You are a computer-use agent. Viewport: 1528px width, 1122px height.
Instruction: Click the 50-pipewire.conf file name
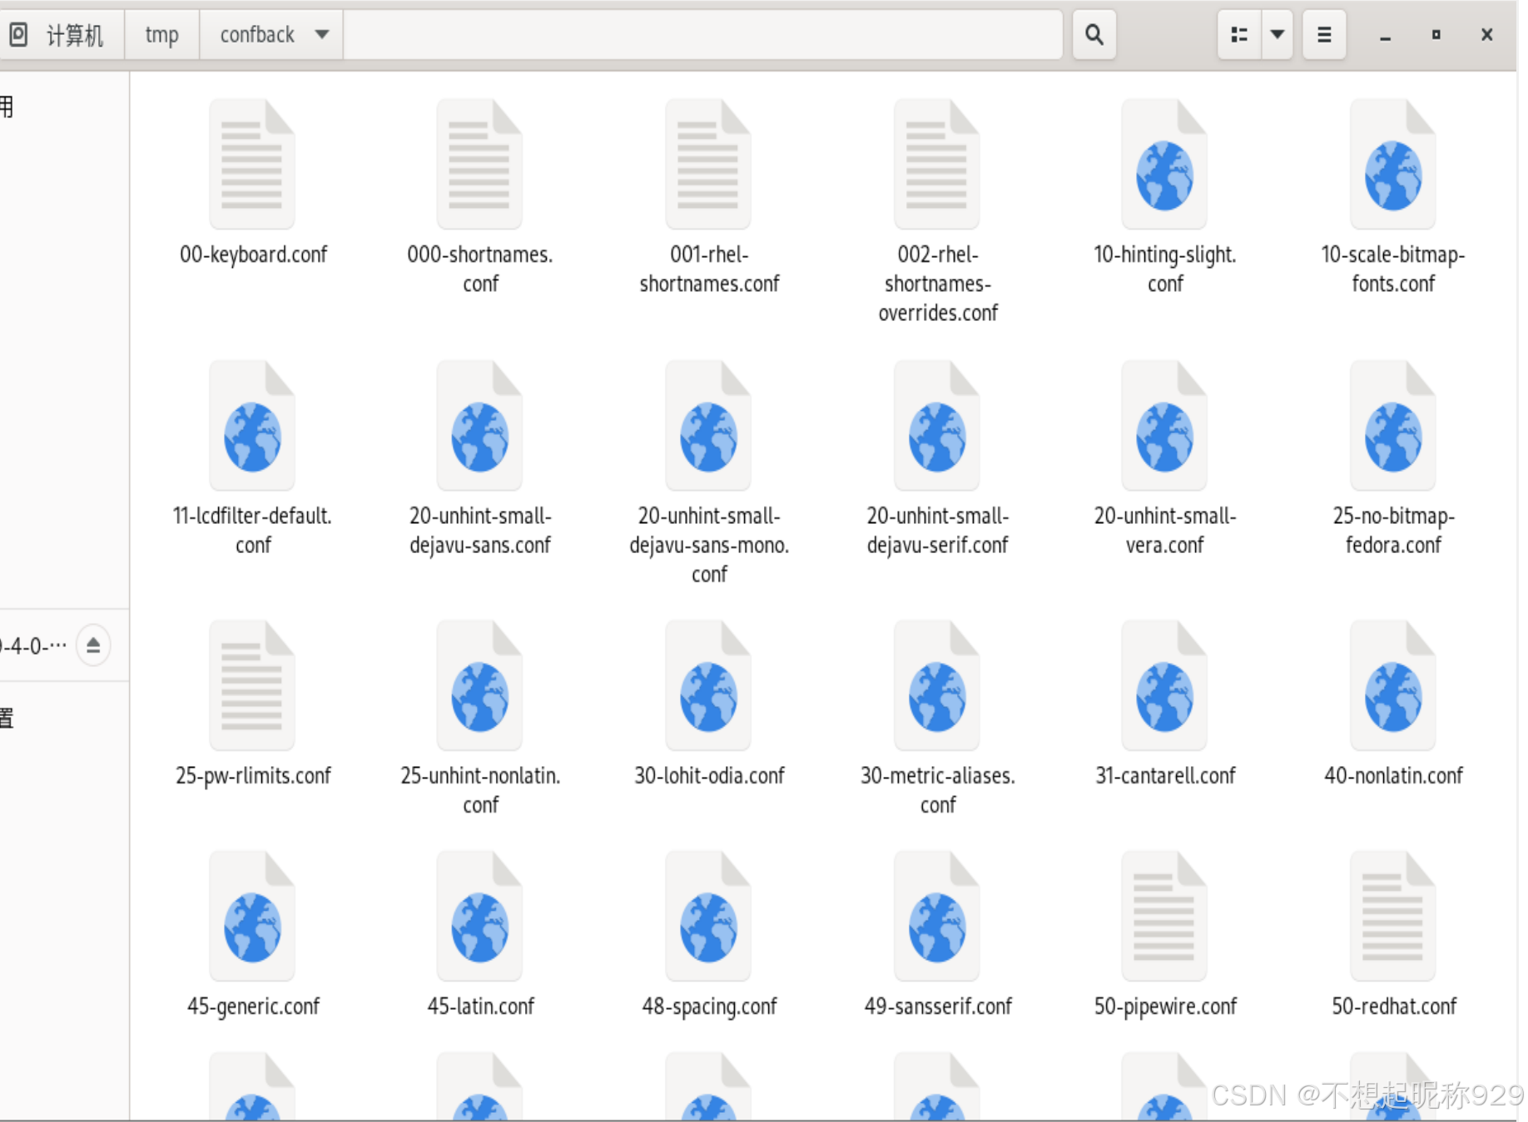(1165, 1006)
